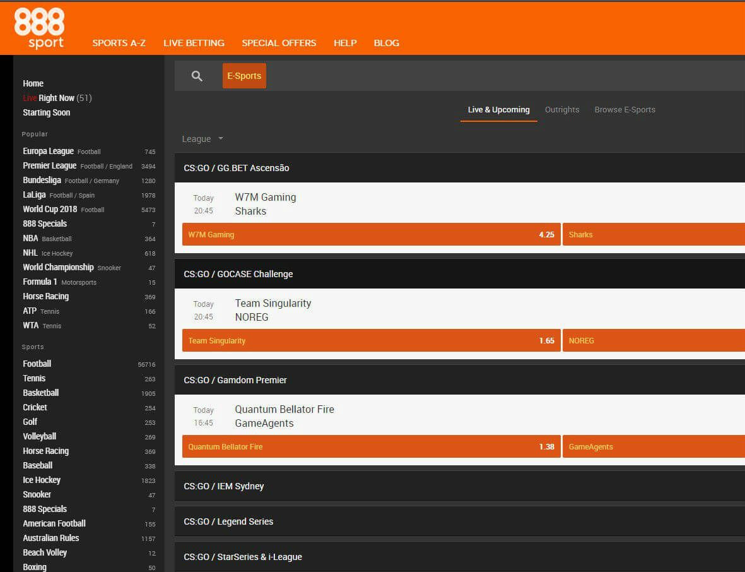745x572 pixels.
Task: Click the 888sport logo
Action: pos(39,28)
